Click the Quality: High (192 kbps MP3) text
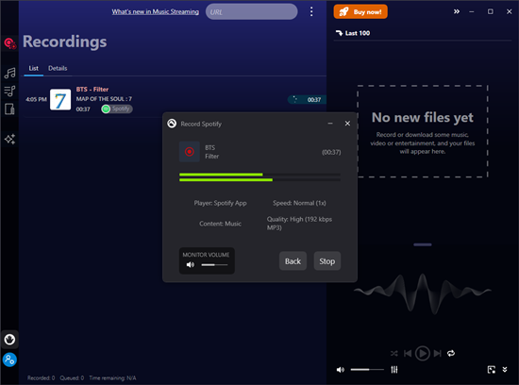Viewport: 519px width, 385px height. coord(299,224)
